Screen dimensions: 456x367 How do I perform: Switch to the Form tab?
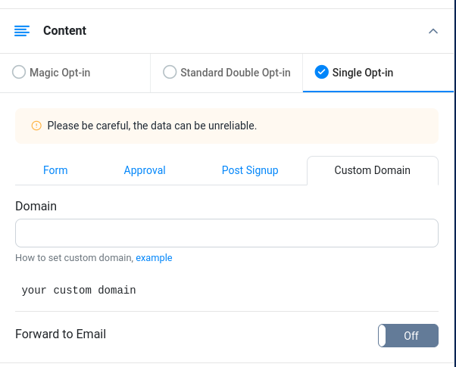coord(55,170)
